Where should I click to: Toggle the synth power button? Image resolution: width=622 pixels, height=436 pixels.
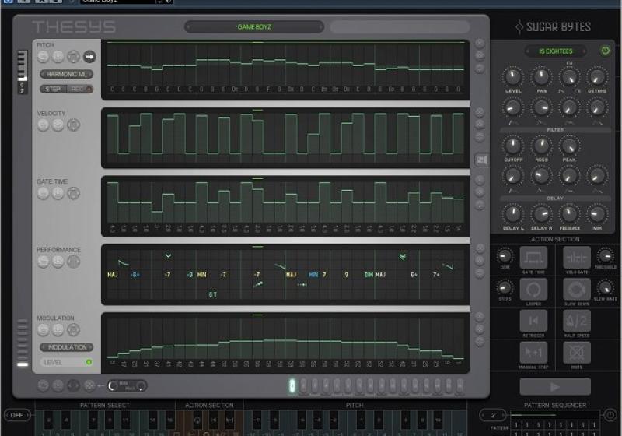[x=606, y=51]
